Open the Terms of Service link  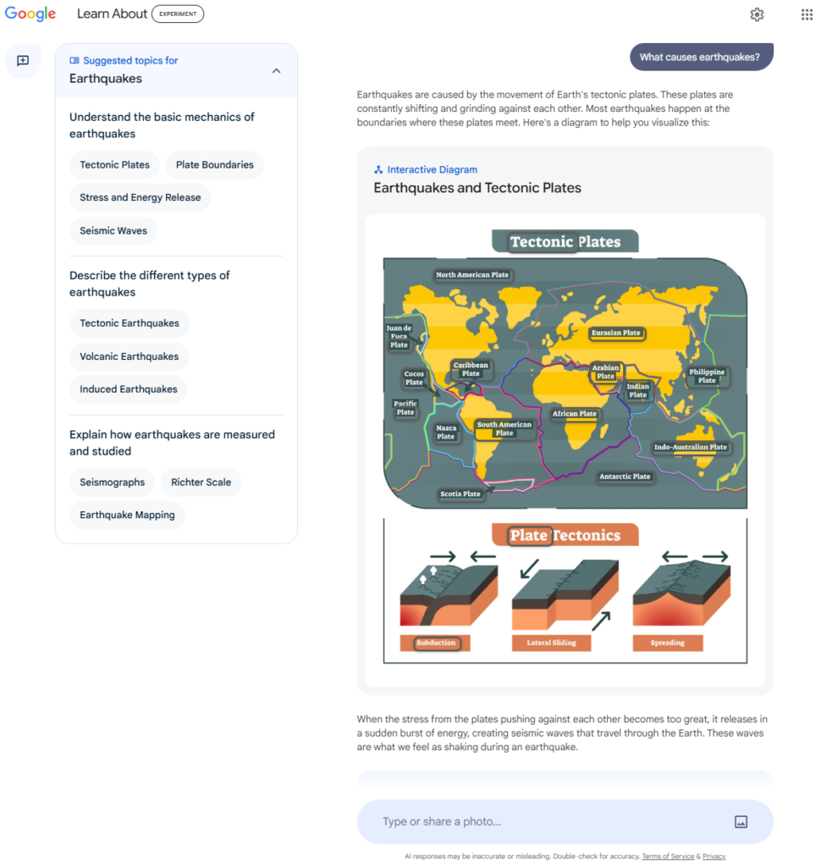coord(668,856)
